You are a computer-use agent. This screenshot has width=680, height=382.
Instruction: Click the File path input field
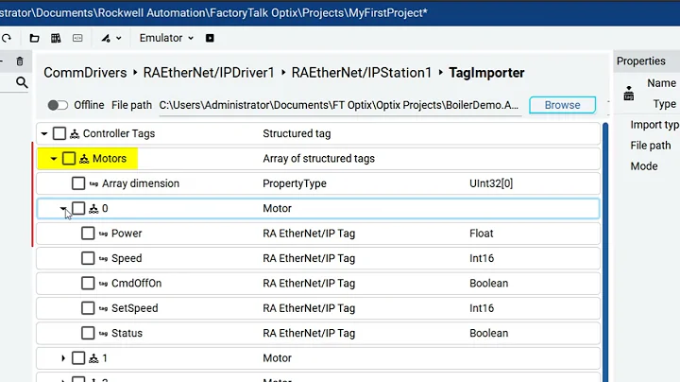click(340, 106)
